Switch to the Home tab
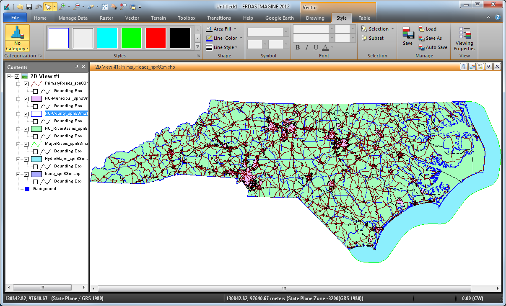 40,18
